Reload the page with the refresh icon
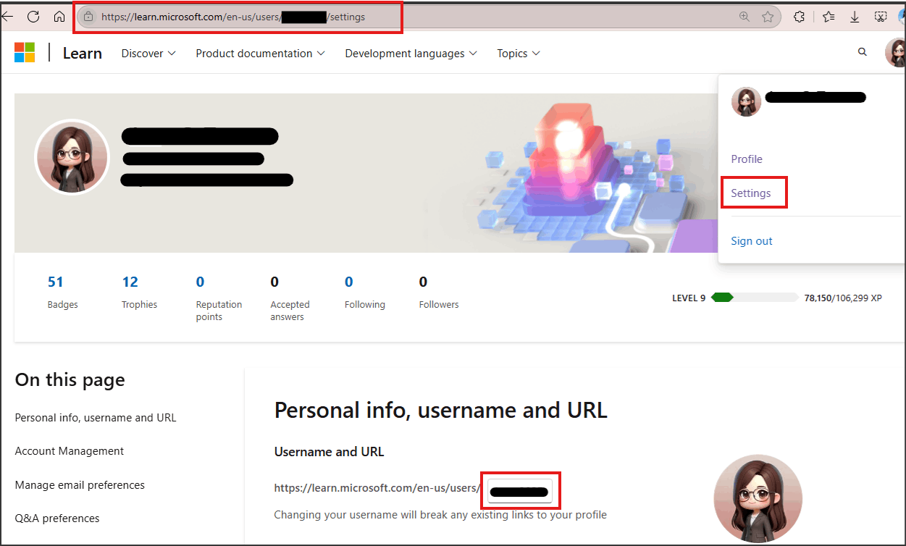Screen dimensions: 906x546 [x=33, y=17]
